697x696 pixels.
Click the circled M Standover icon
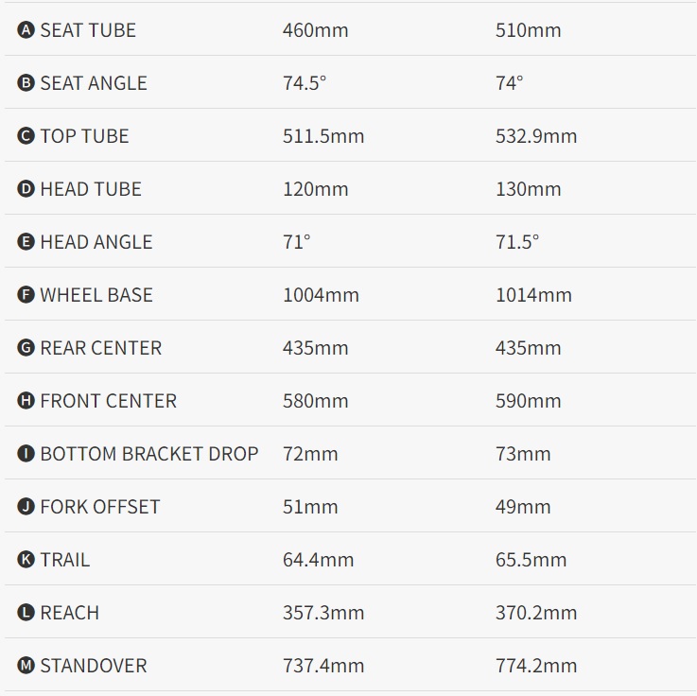[x=26, y=666]
